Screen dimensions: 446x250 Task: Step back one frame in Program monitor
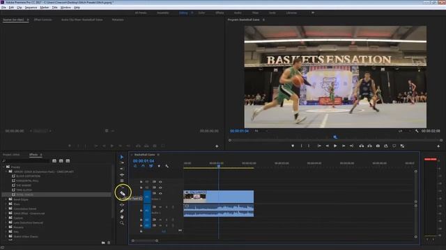point(327,146)
